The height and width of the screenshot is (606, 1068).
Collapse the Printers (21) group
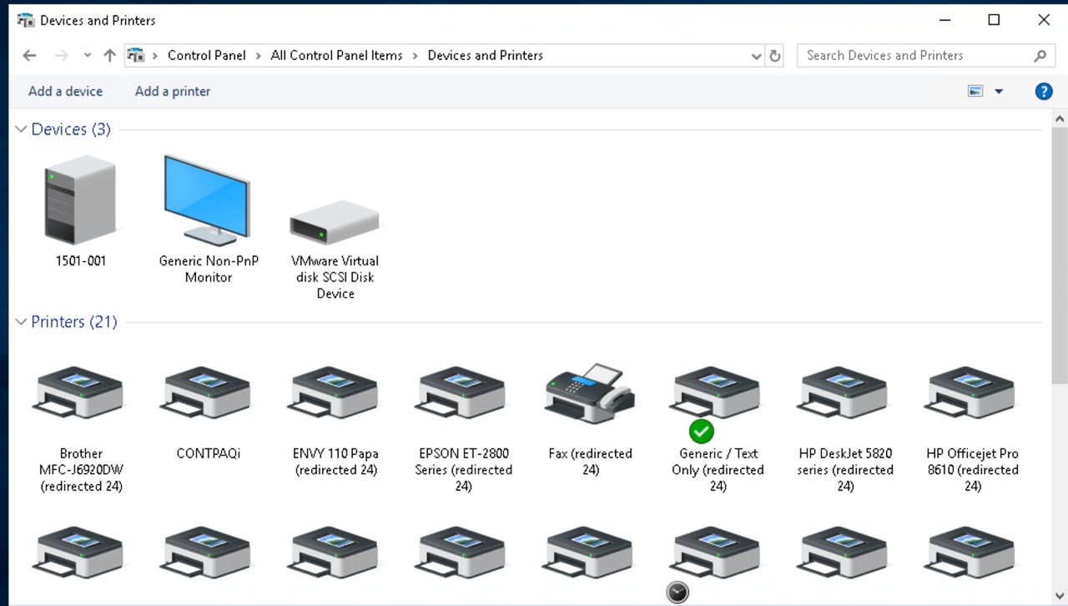(21, 322)
